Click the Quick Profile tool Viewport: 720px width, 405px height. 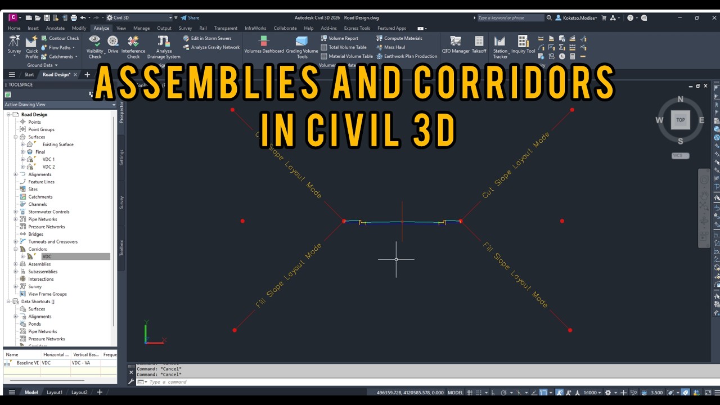coord(31,47)
